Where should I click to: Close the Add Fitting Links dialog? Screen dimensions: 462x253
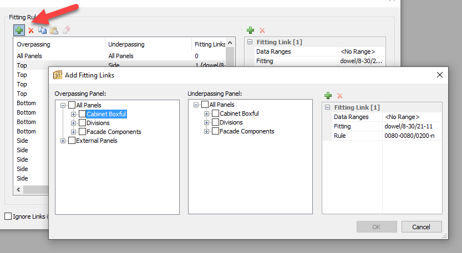click(440, 75)
